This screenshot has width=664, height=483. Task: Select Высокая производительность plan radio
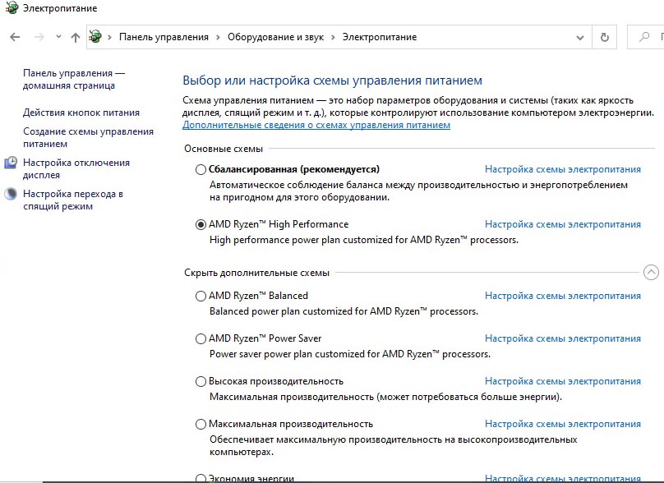coord(201,382)
